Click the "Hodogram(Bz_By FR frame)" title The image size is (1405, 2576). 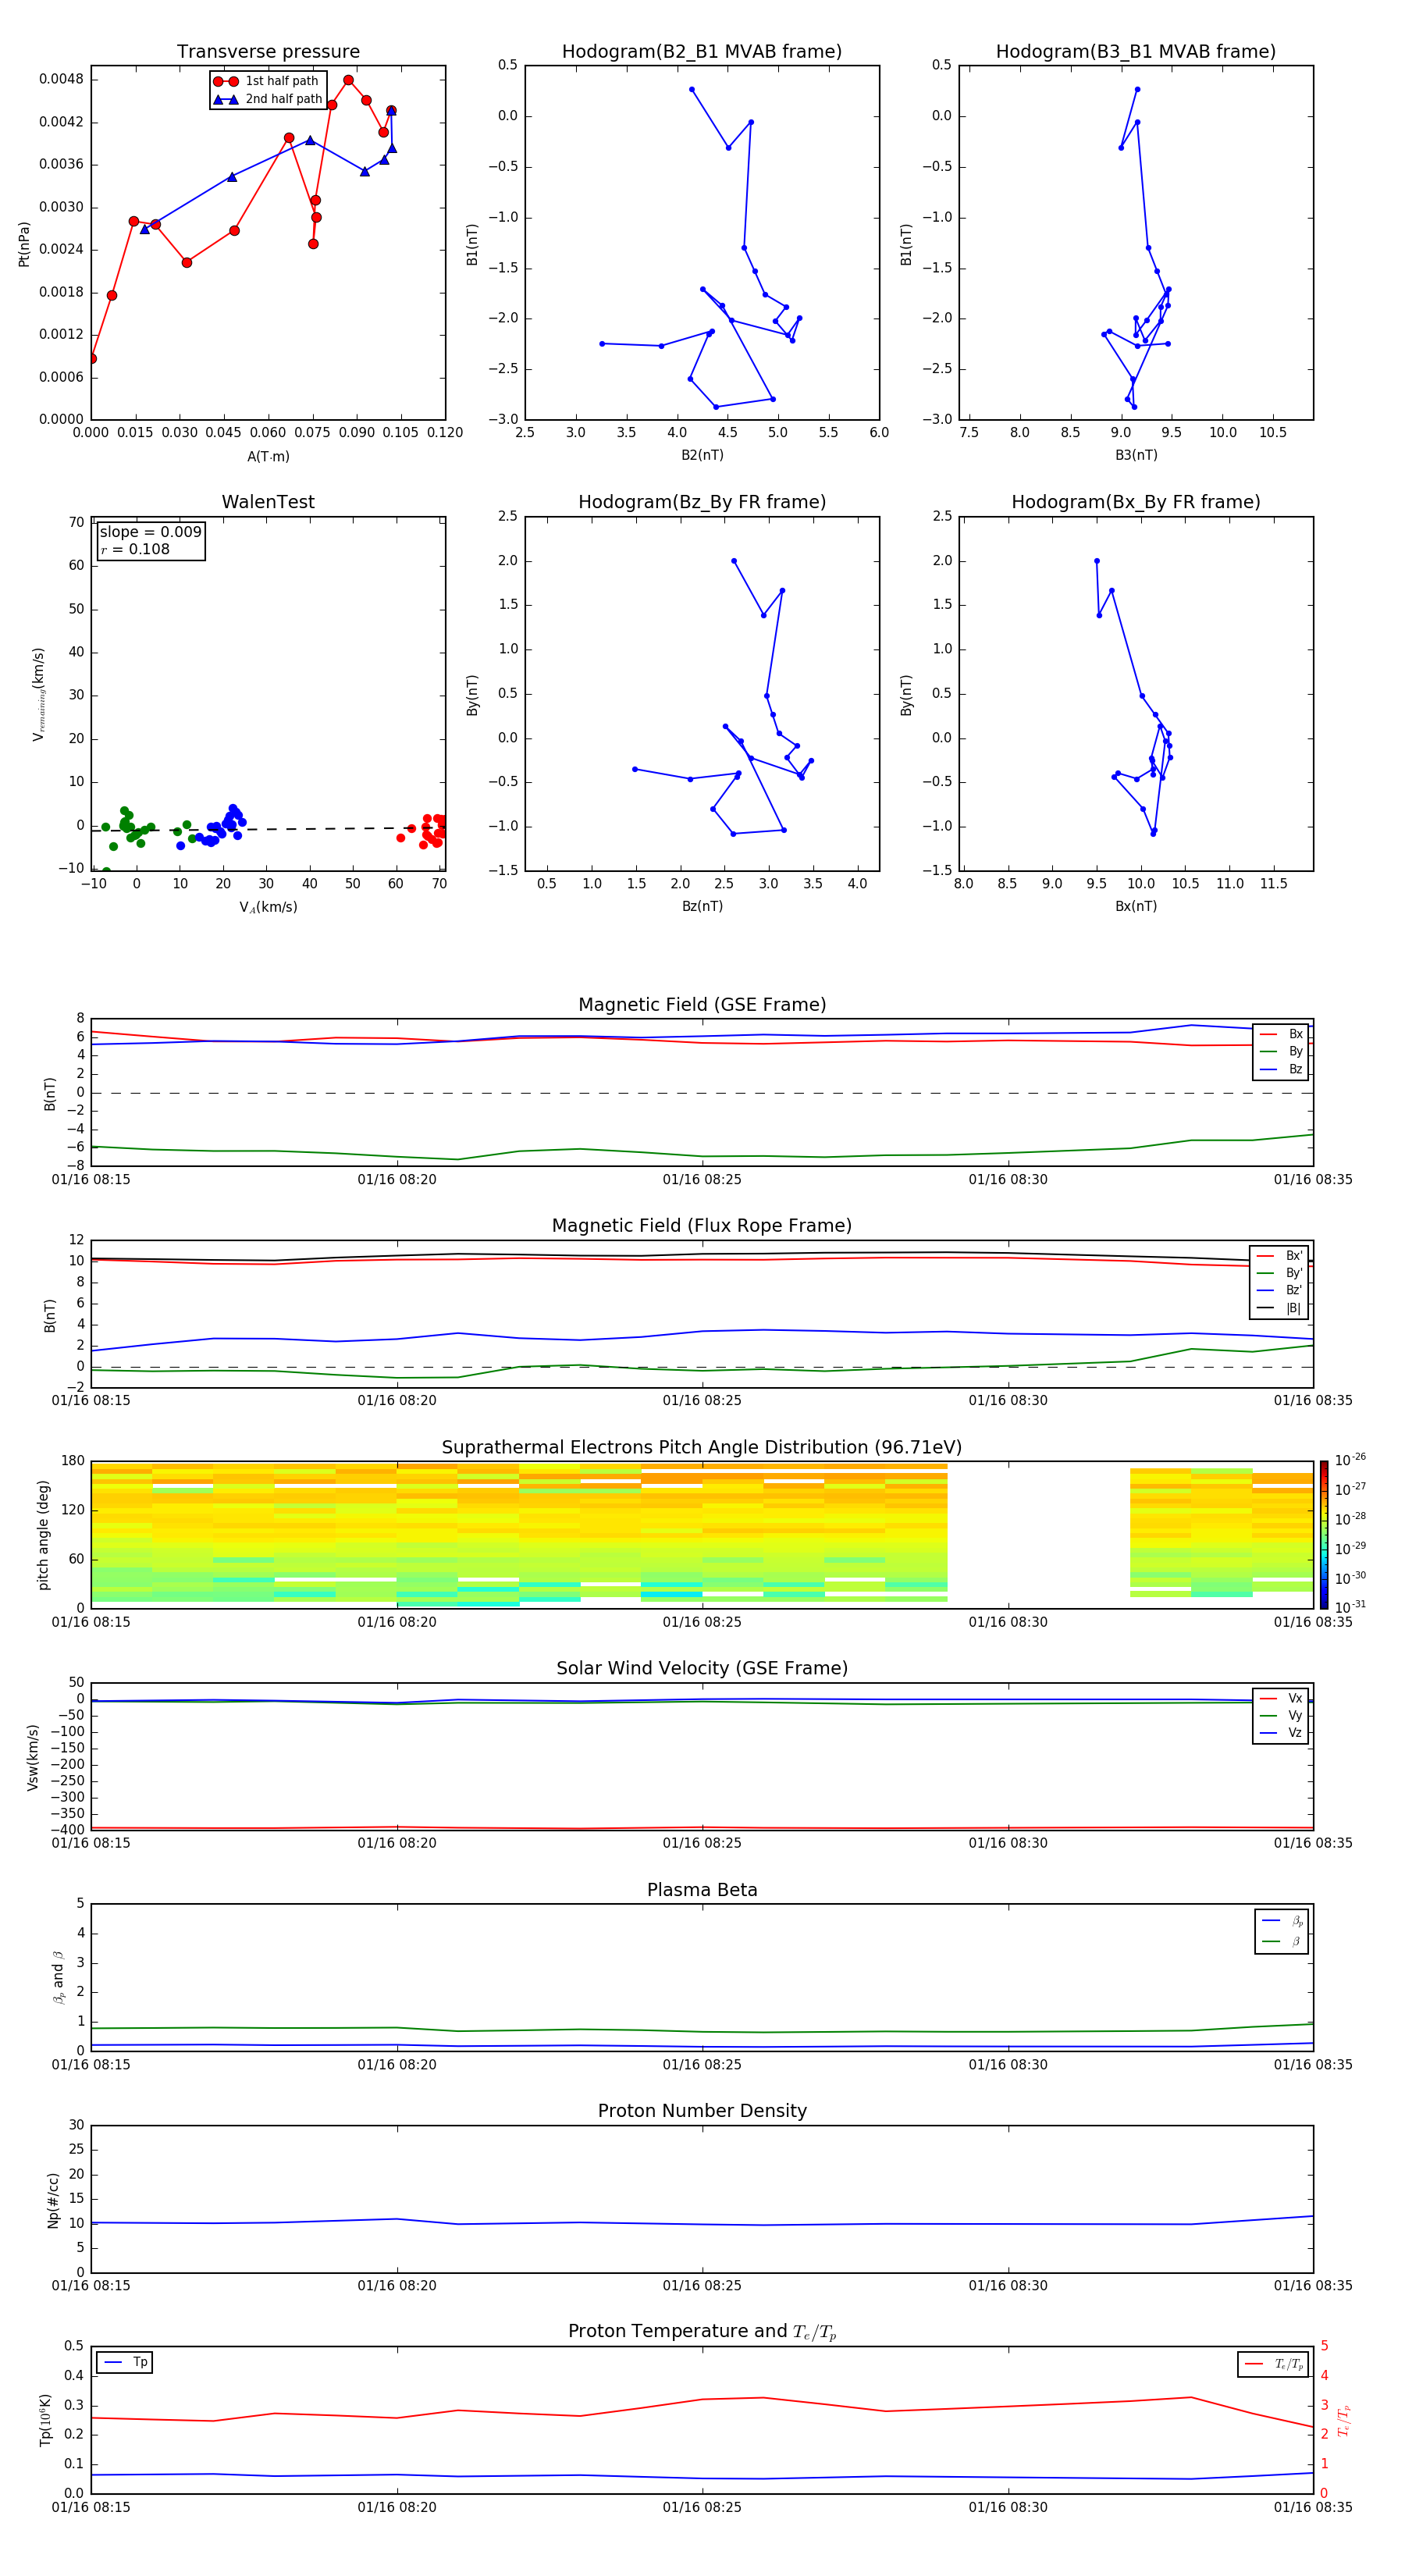click(702, 502)
